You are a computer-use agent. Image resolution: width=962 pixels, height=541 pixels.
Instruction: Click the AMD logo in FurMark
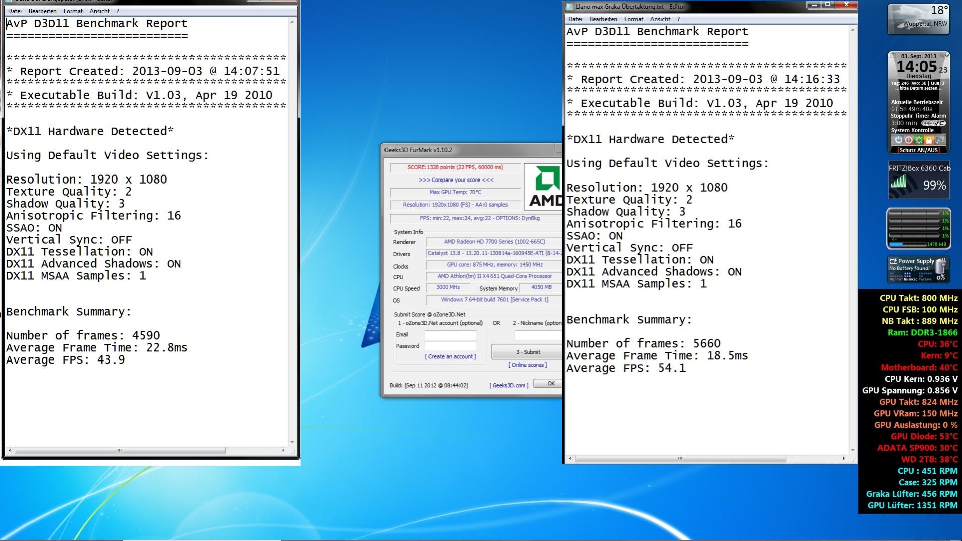pyautogui.click(x=543, y=186)
